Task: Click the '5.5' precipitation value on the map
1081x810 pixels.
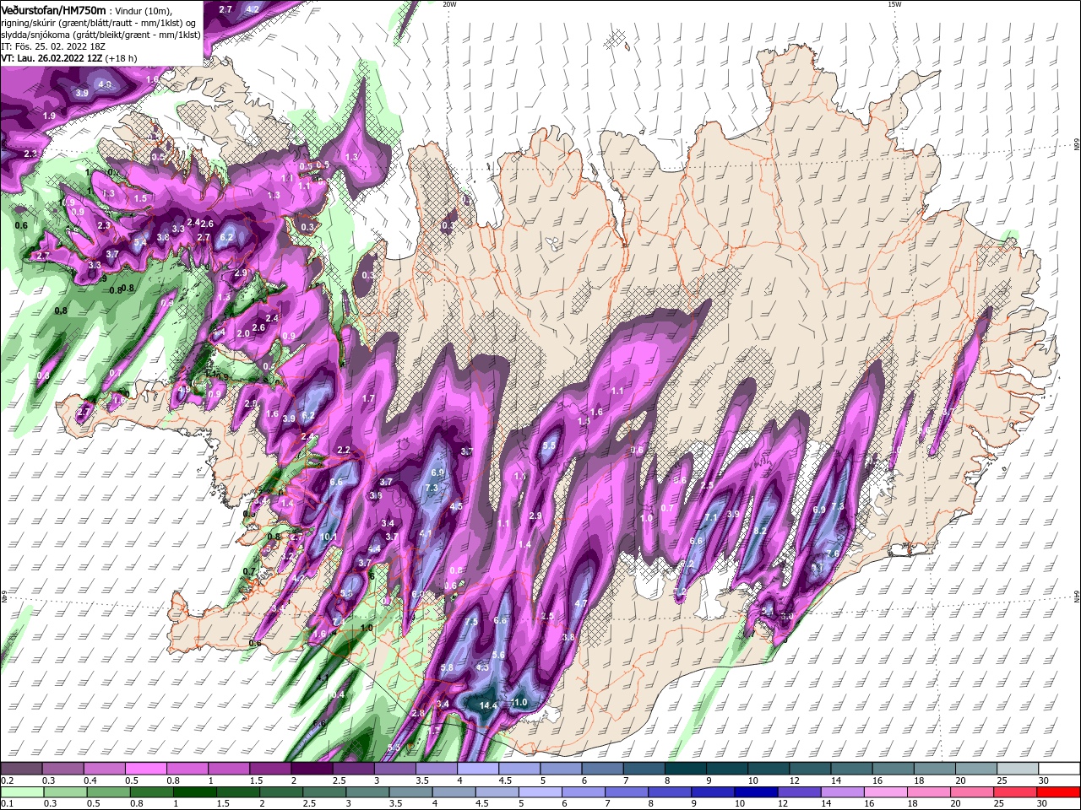Action: (x=549, y=445)
